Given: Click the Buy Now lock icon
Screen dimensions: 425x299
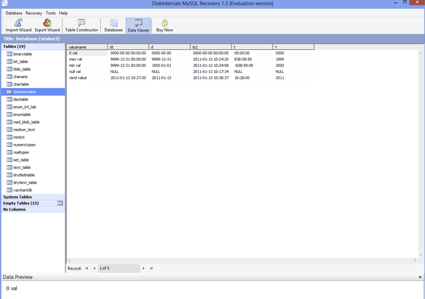Looking at the screenshot, I should (x=164, y=23).
